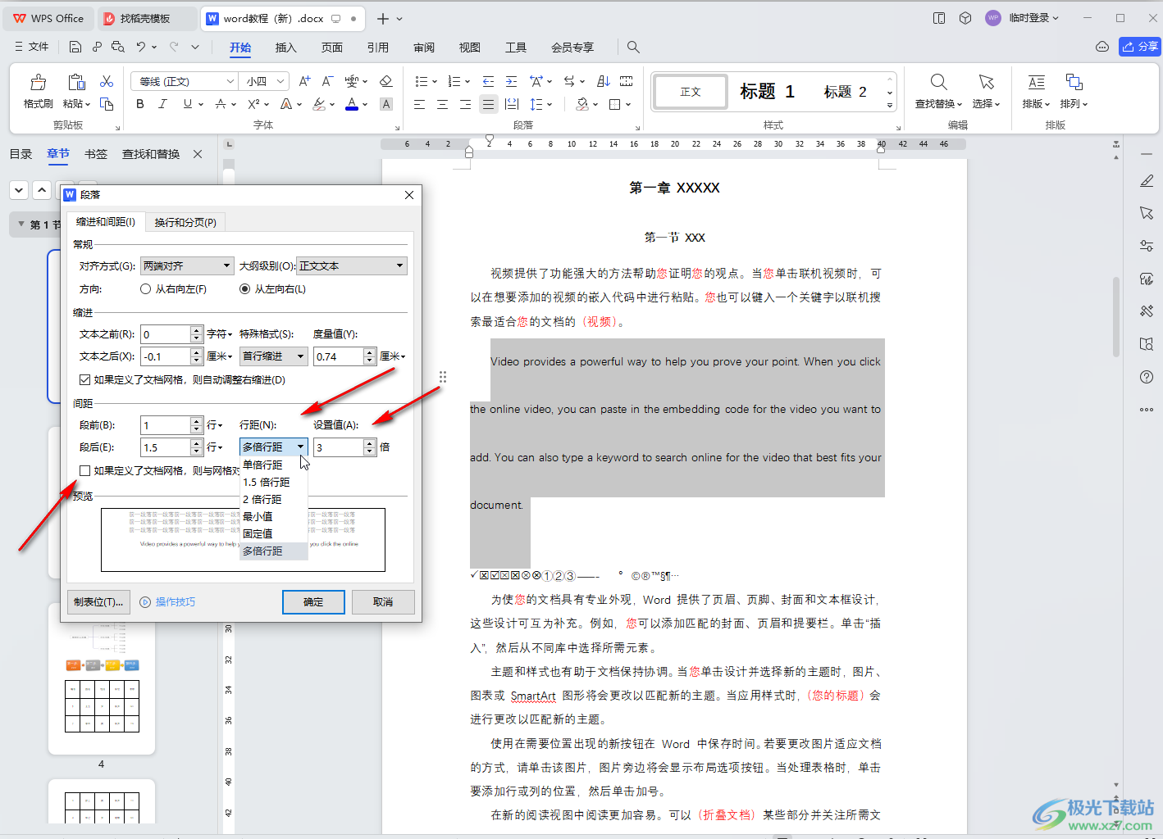Image resolution: width=1163 pixels, height=839 pixels.
Task: Expand the styles gallery
Action: (890, 105)
